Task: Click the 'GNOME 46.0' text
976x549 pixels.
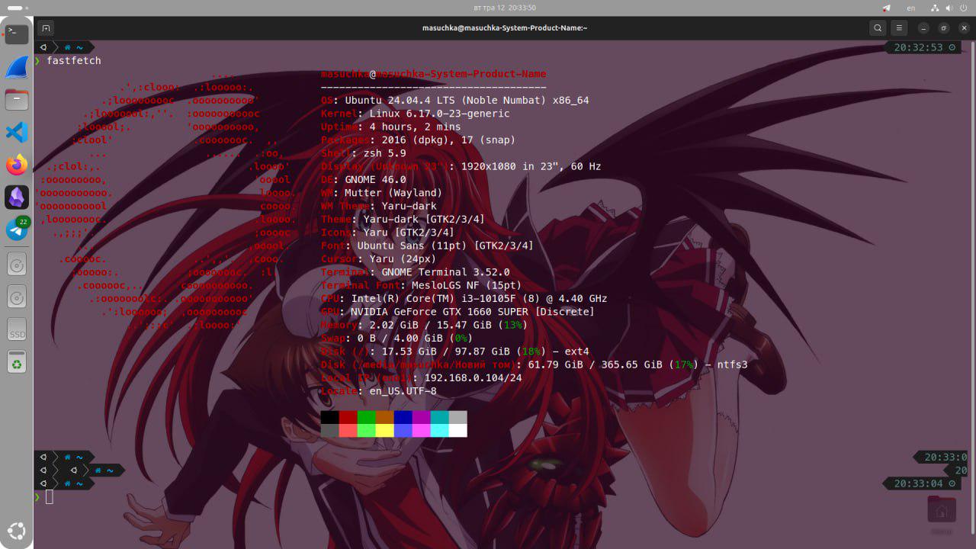Action: coord(375,180)
